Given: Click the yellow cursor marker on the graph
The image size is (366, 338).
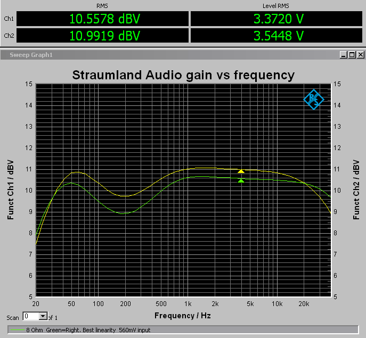Looking at the screenshot, I should pyautogui.click(x=241, y=171).
